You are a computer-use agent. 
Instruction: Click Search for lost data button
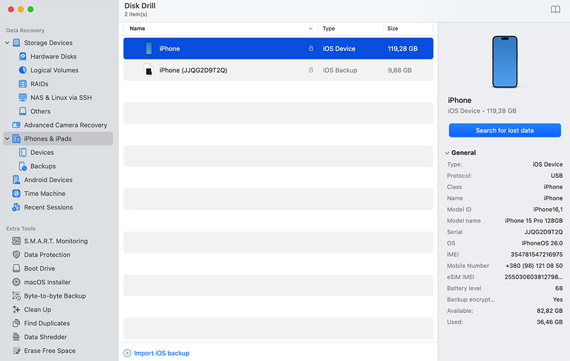click(x=505, y=130)
